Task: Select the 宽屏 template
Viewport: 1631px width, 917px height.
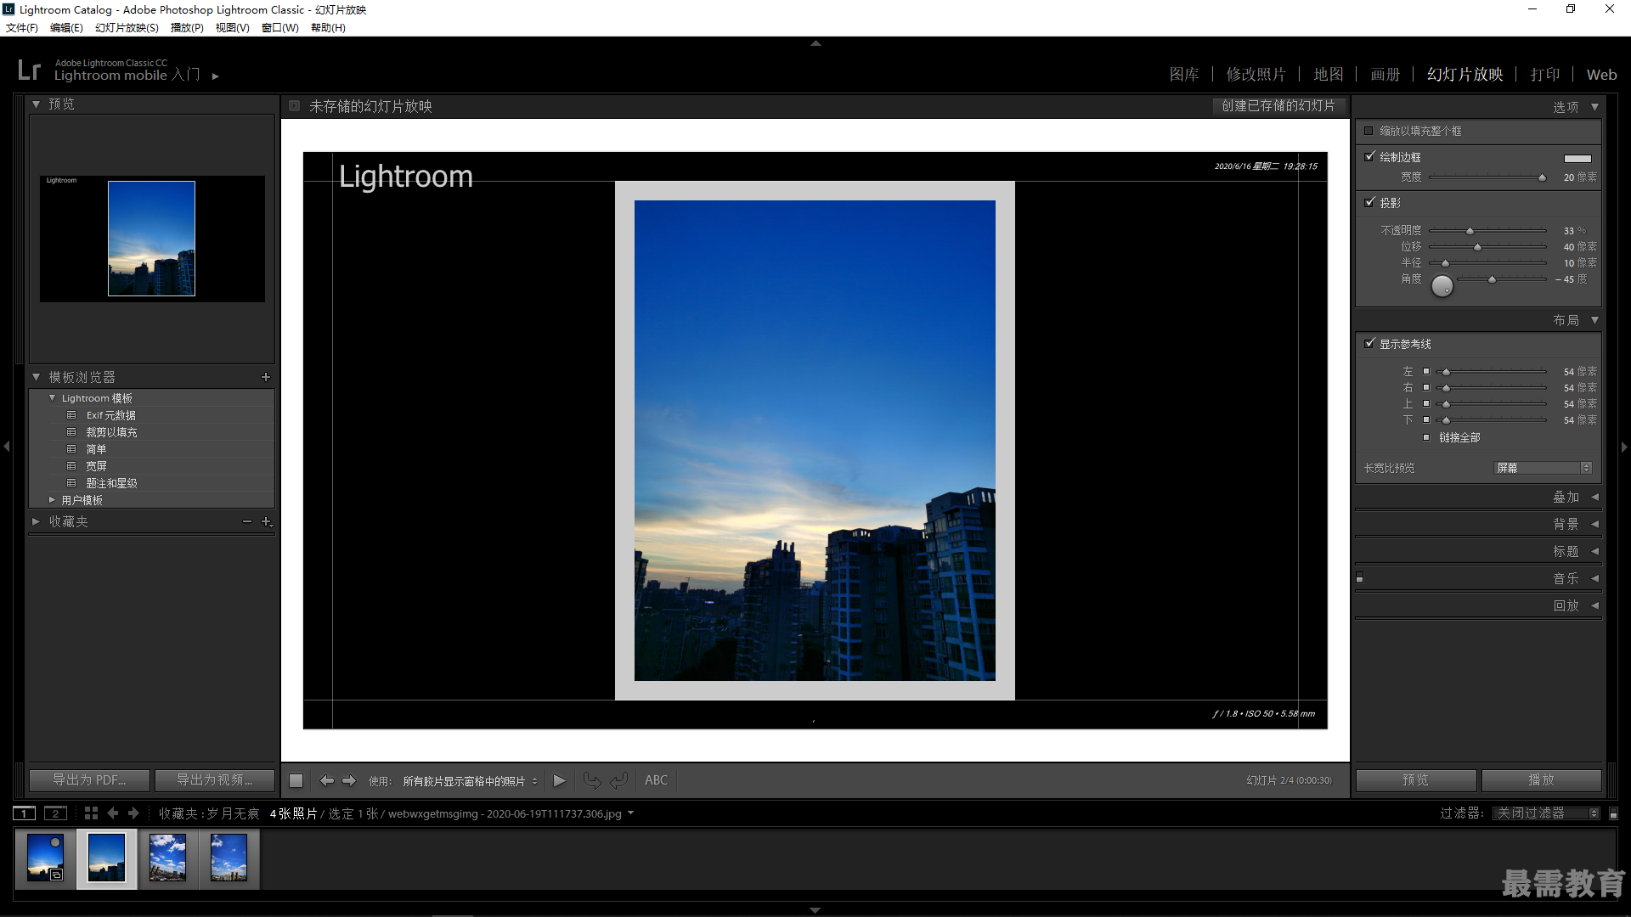Action: point(96,466)
